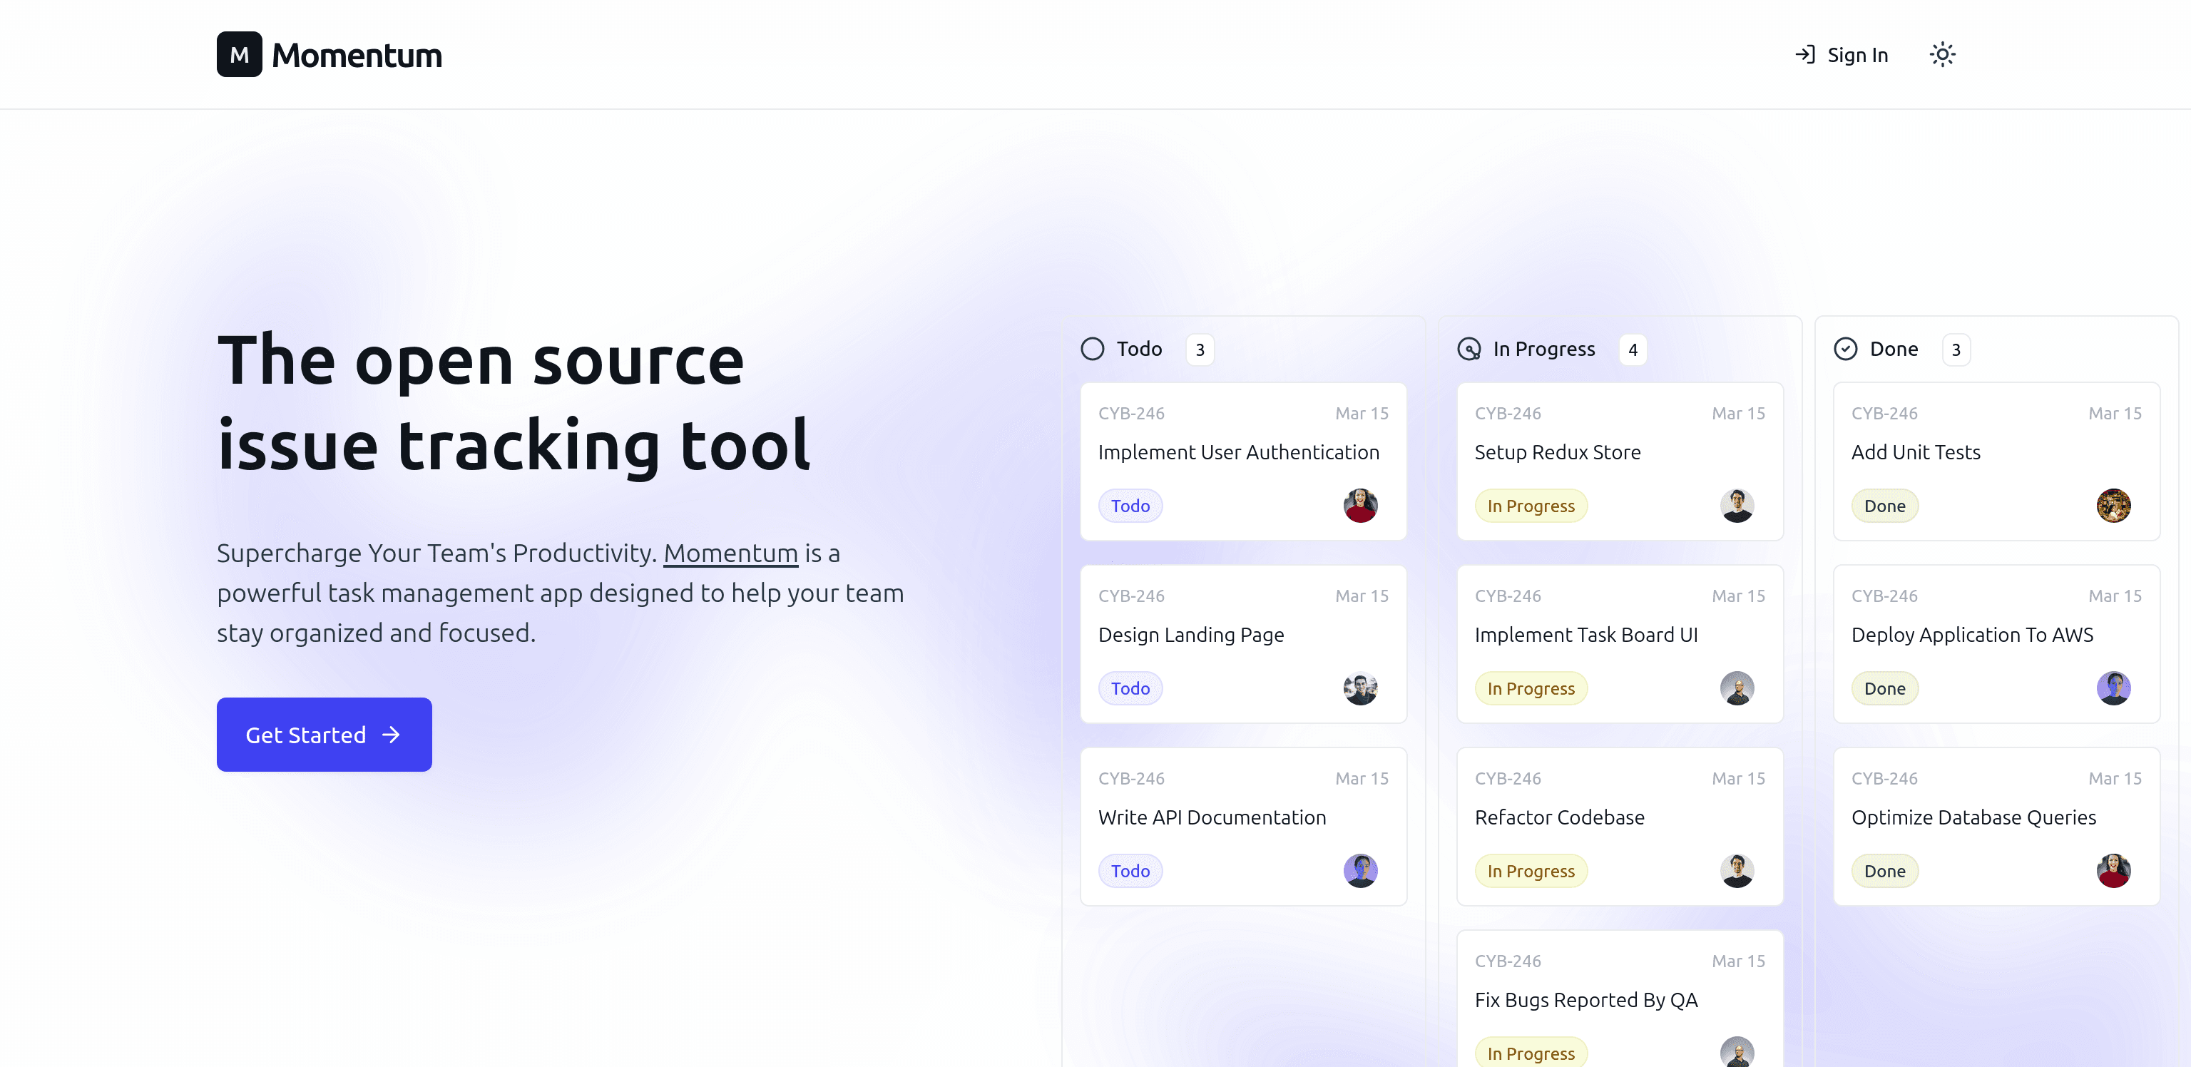The image size is (2191, 1067).
Task: Click In Progress tag on Implement Task Board UI
Action: pyautogui.click(x=1531, y=688)
